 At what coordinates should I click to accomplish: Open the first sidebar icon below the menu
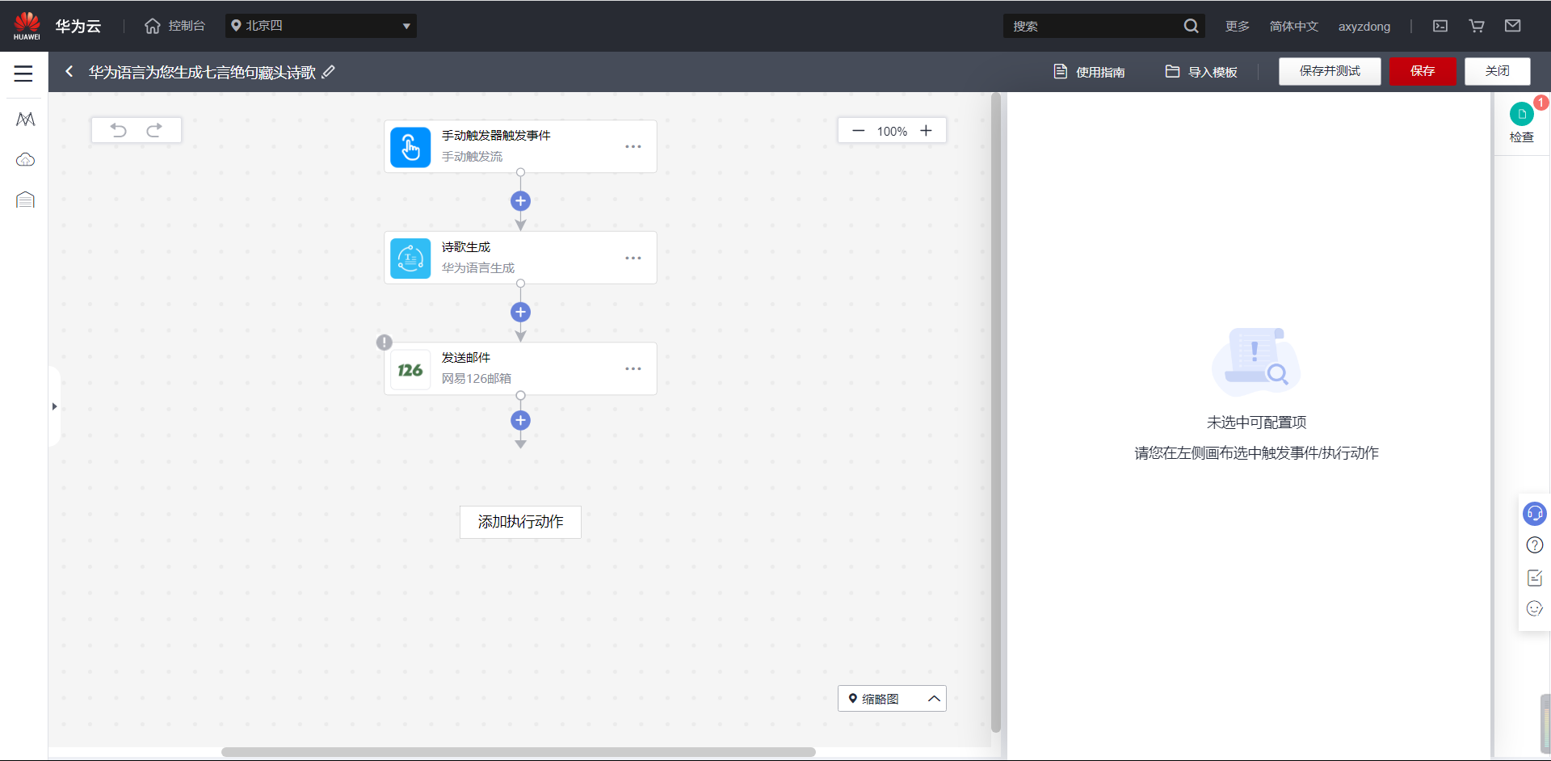tap(25, 120)
